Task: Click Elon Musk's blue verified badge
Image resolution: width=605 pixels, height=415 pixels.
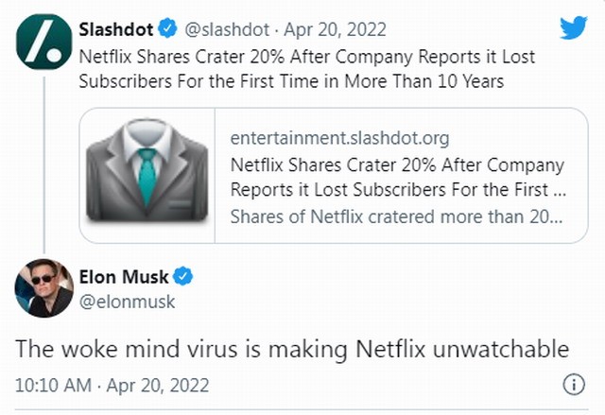Action: (x=183, y=278)
